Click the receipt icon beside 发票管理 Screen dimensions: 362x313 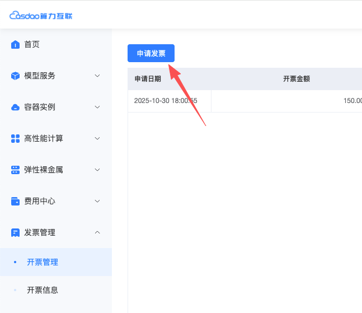click(15, 232)
